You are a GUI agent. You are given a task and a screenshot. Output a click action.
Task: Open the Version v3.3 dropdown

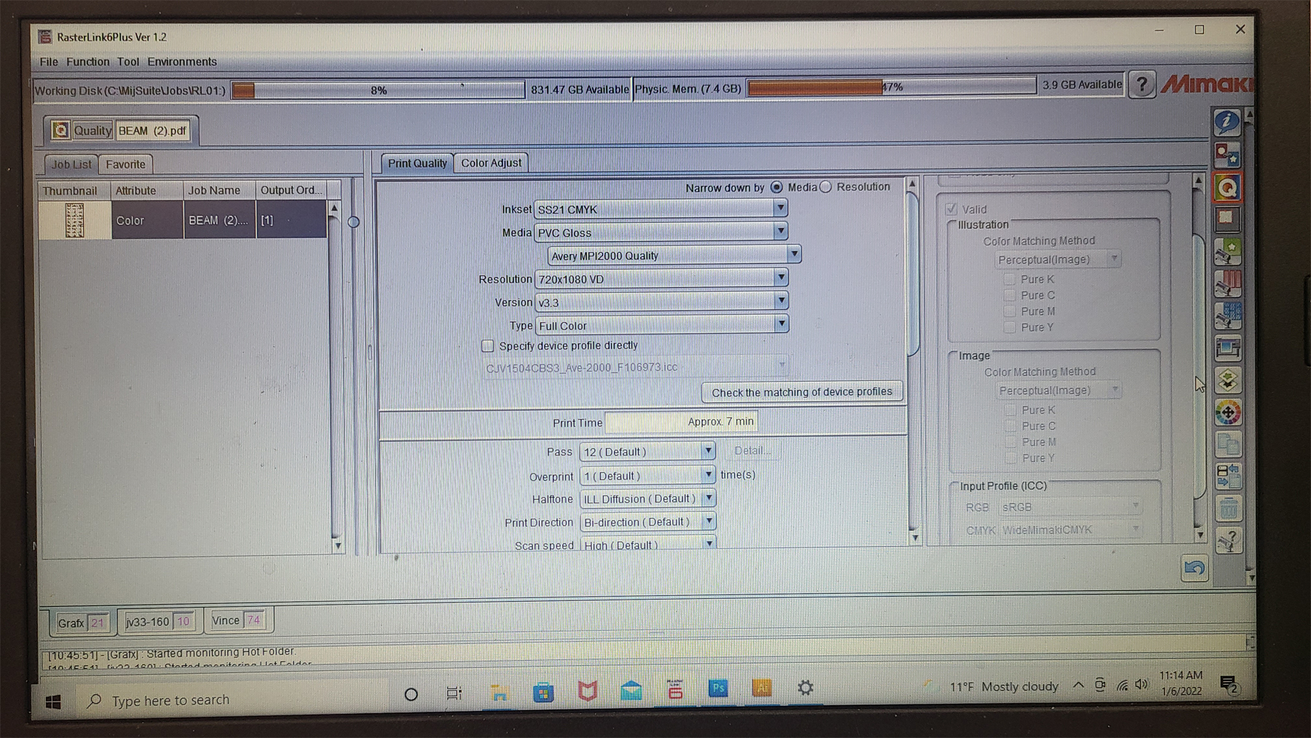coord(661,302)
